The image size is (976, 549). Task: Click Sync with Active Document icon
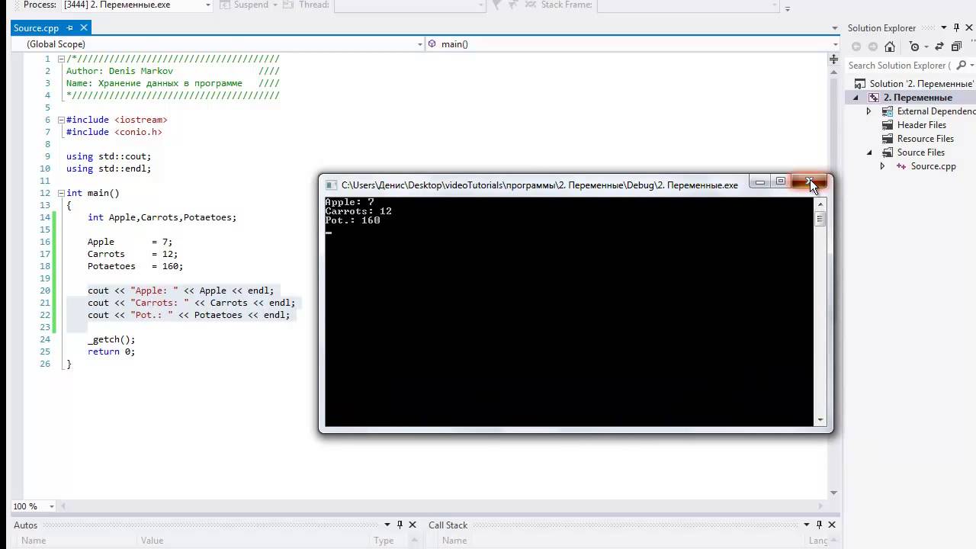(939, 47)
